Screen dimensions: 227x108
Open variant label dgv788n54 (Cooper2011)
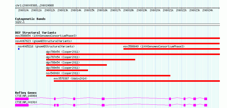coord(63,62)
